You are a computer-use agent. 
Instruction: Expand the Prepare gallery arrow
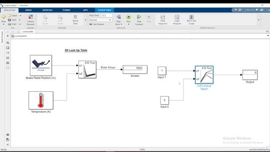86,20
